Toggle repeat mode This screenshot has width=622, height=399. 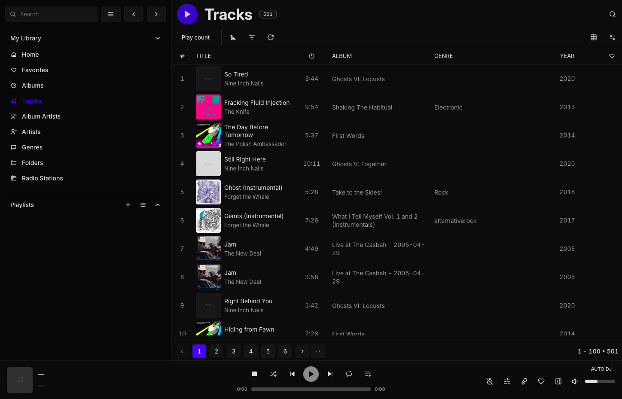click(349, 374)
